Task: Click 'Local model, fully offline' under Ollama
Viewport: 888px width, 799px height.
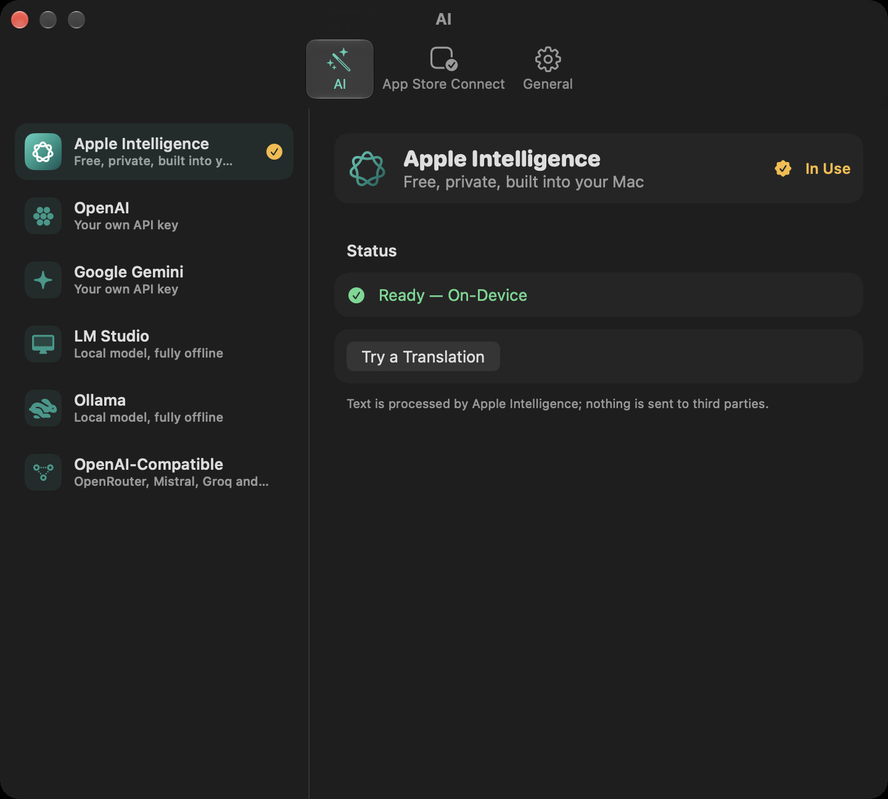Action: [149, 417]
